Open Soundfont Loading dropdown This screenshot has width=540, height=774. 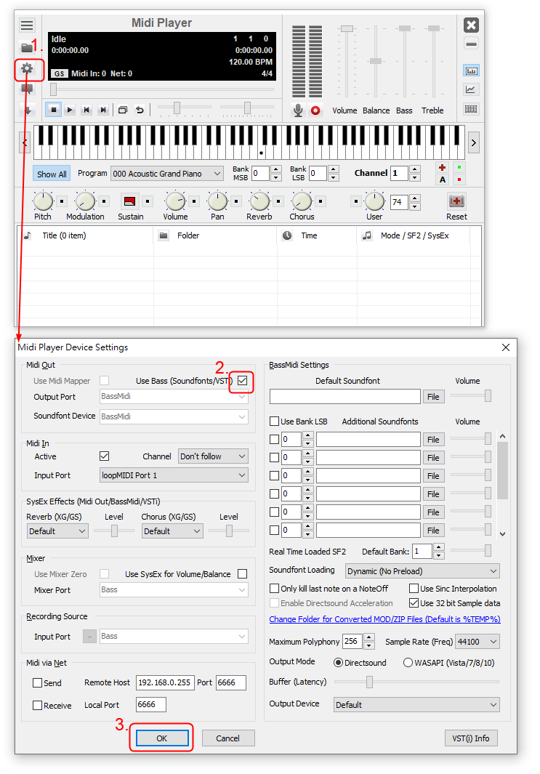(x=422, y=571)
